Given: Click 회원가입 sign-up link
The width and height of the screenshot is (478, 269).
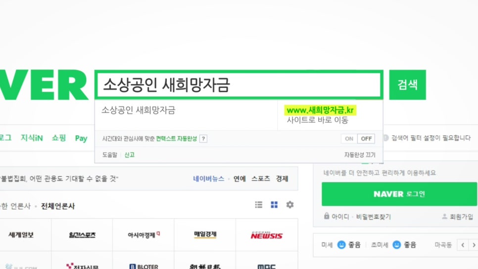Looking at the screenshot, I should (x=461, y=217).
